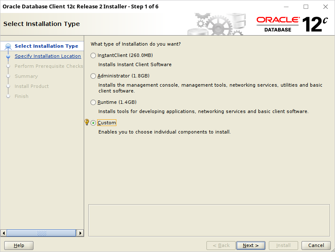Click the empty message area below options
This screenshot has width=335, height=252.
click(x=209, y=220)
